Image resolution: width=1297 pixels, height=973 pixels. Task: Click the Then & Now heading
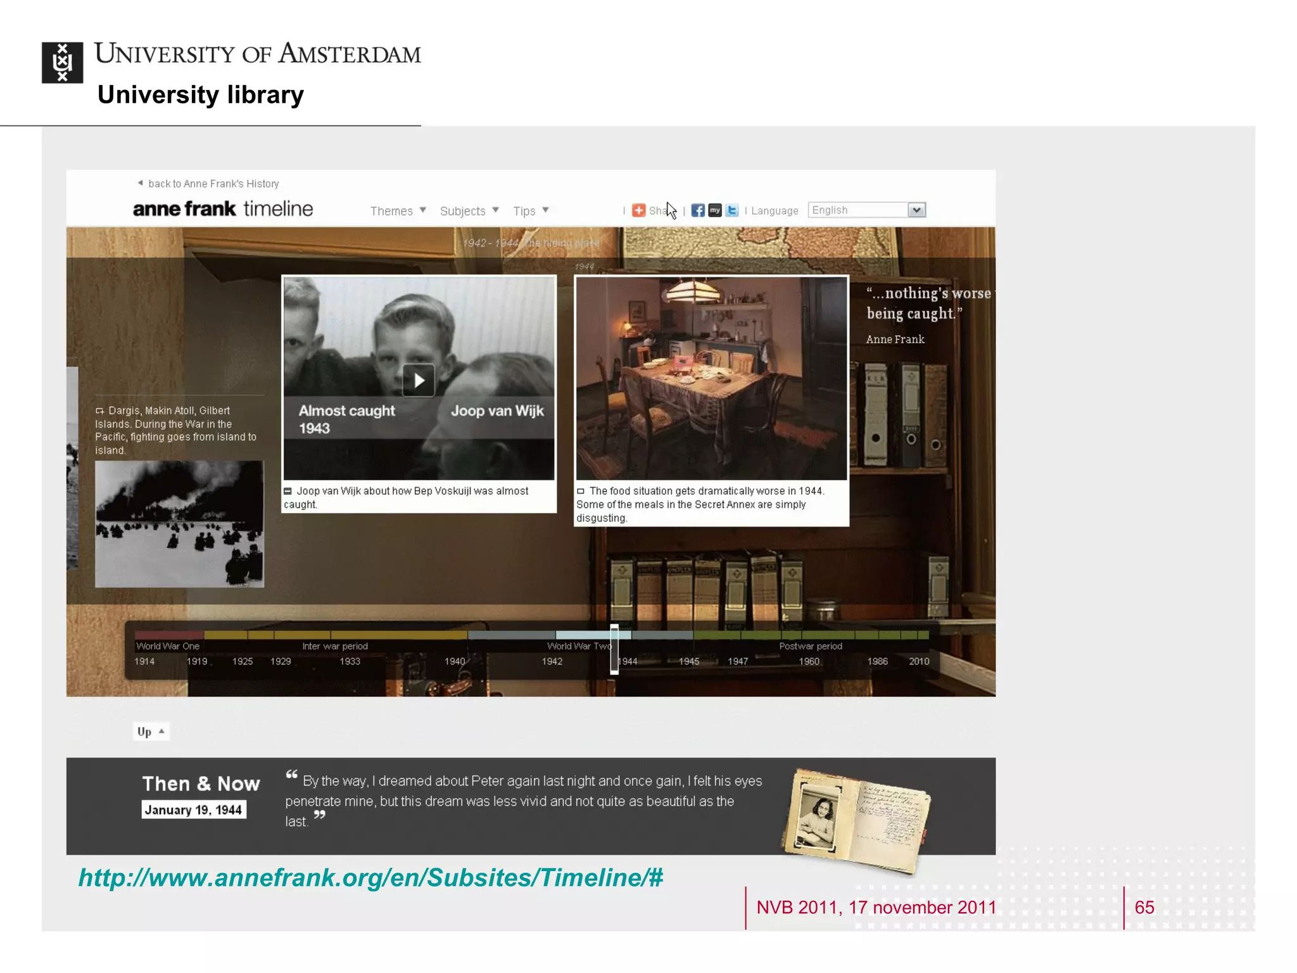pos(201,784)
